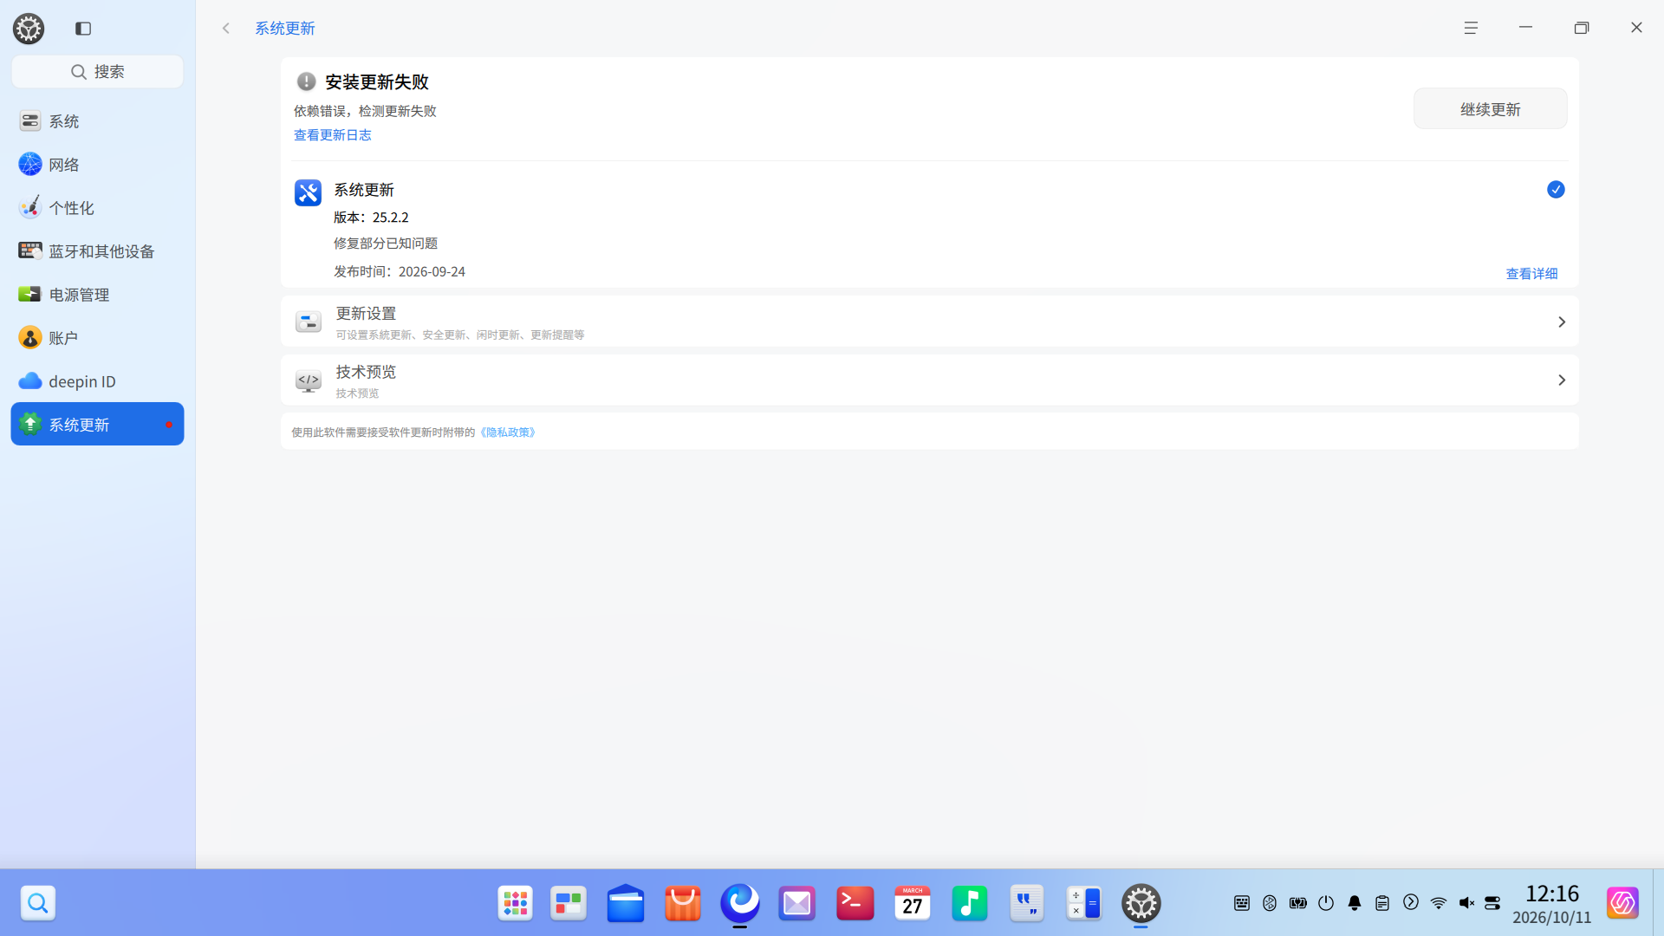1664x936 pixels.
Task: Open the 隐私政策 link
Action: click(508, 432)
